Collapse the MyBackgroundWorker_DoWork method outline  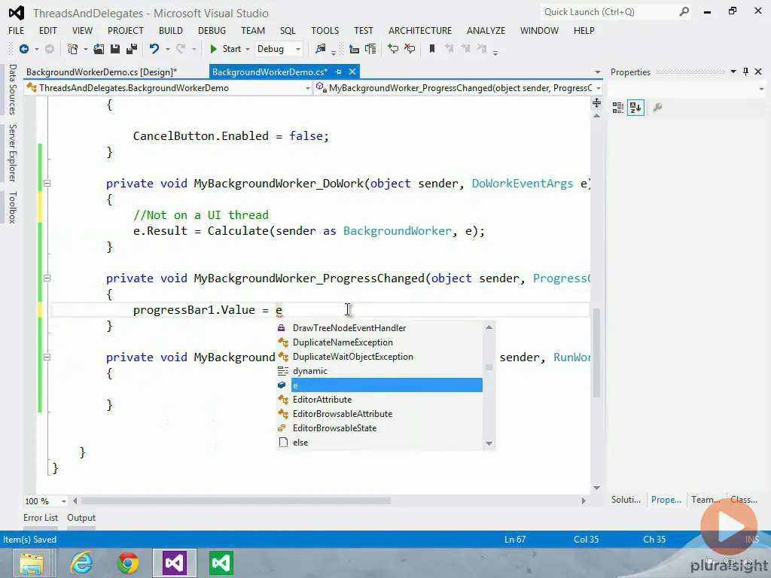47,184
